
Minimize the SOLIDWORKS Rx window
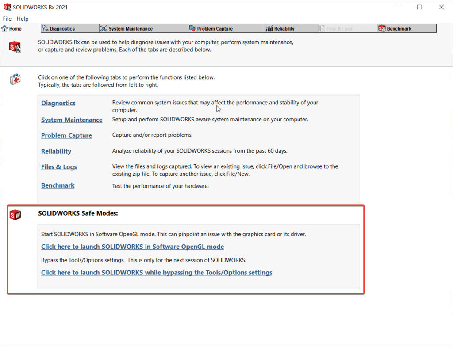coord(398,7)
